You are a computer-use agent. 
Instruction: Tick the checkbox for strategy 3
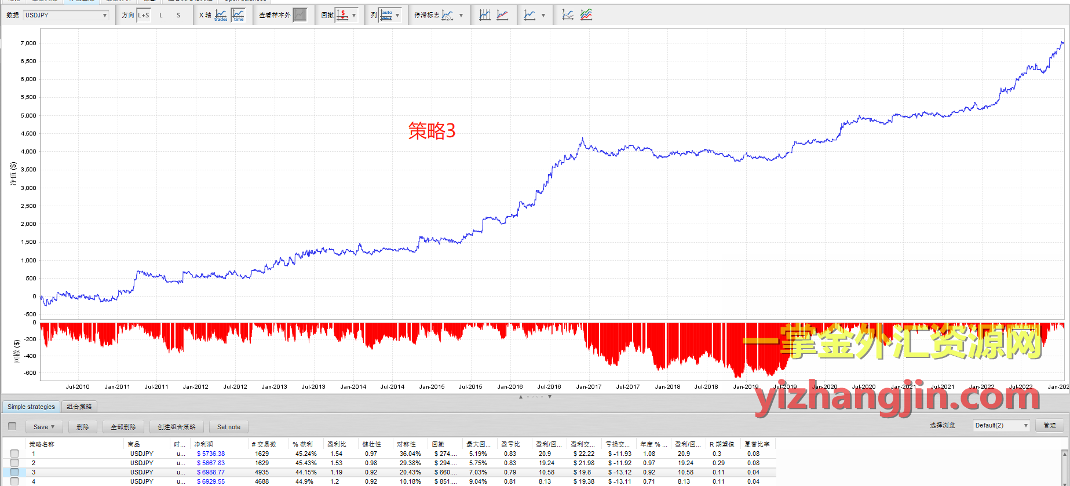[x=14, y=472]
